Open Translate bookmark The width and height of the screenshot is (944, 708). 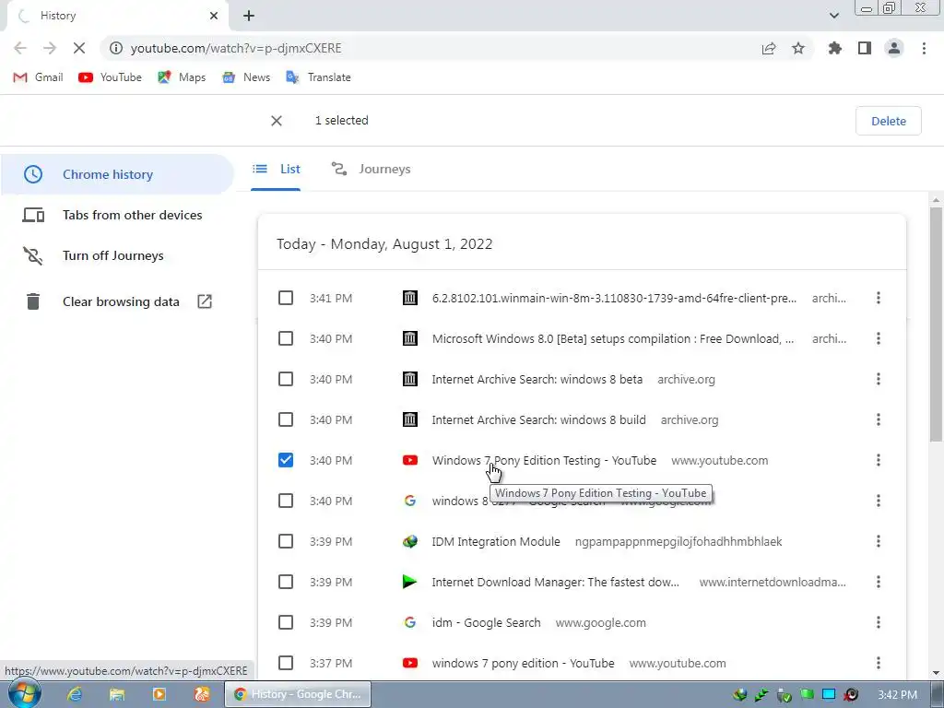click(318, 77)
